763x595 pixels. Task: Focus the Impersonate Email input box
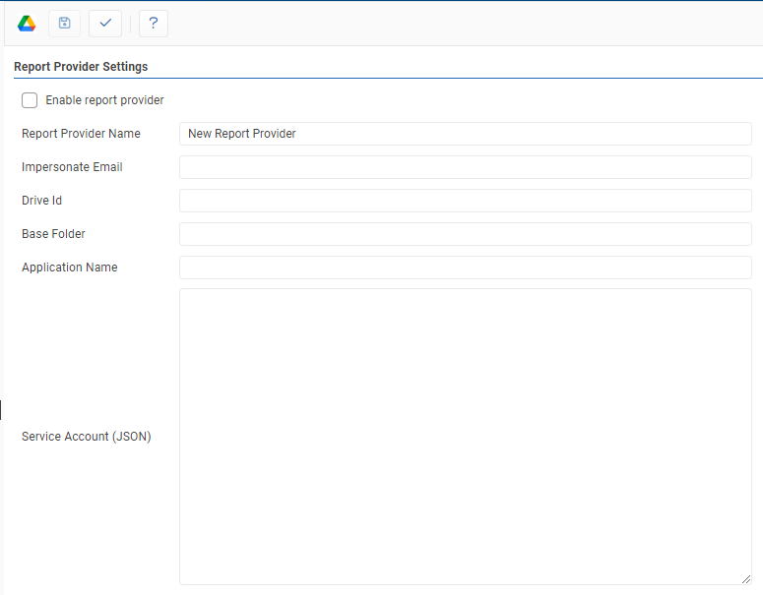pos(465,167)
